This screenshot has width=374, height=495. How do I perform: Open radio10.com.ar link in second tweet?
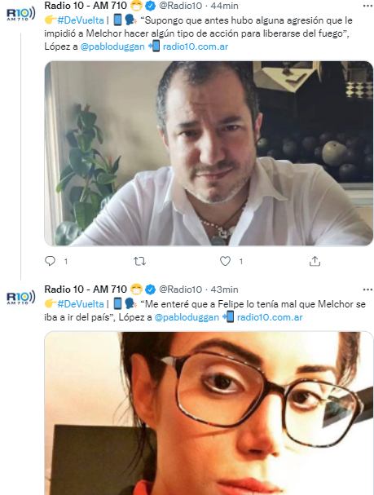[x=270, y=317]
